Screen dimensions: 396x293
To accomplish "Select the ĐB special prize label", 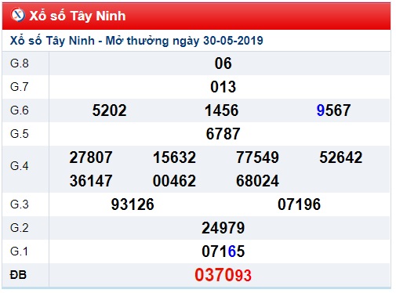I will 18,275.
